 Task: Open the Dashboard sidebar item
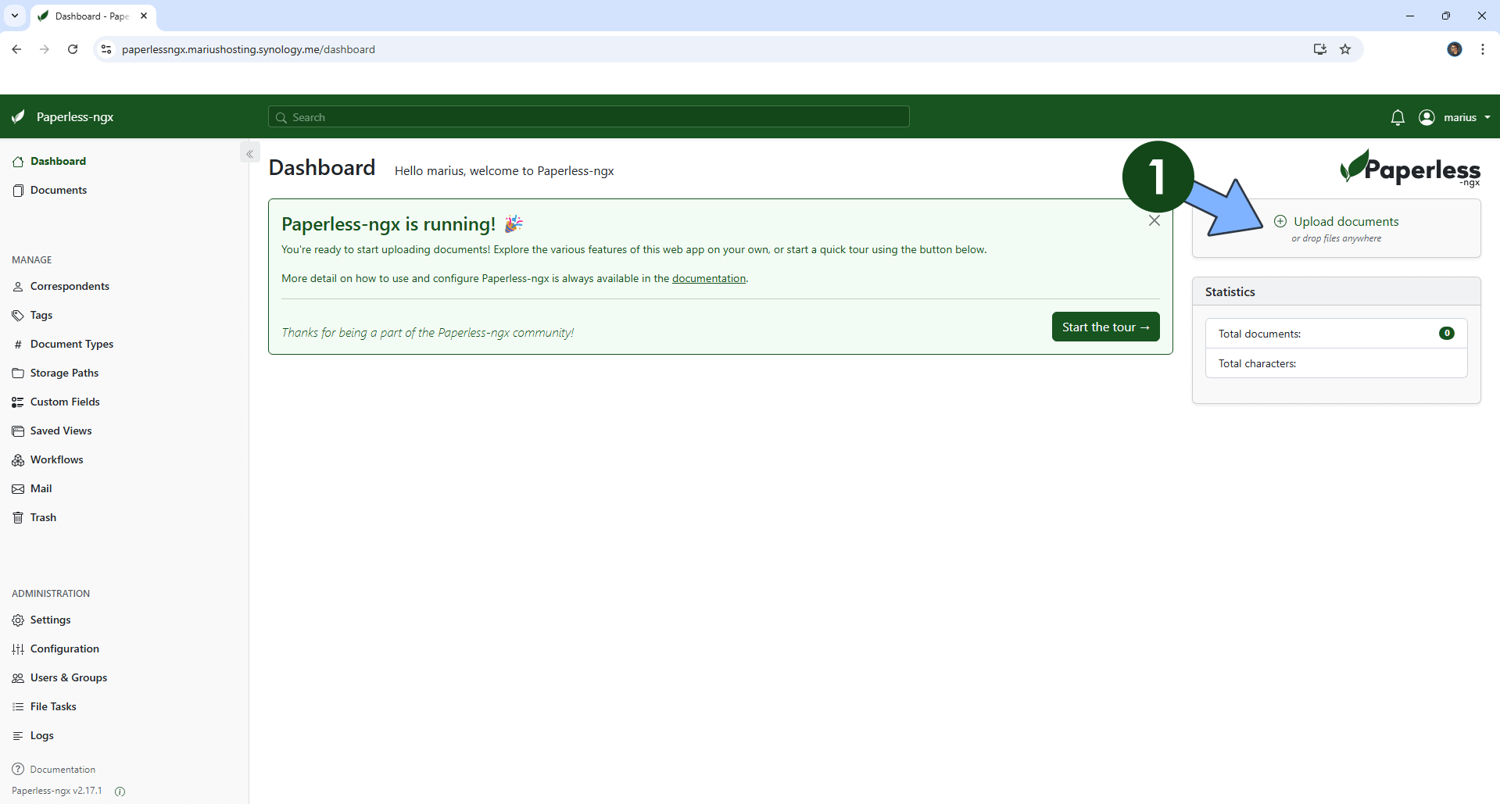click(58, 161)
